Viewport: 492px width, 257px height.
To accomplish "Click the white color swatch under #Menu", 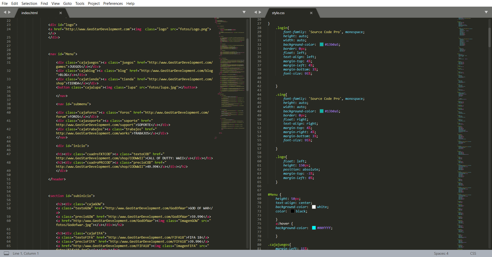I will pyautogui.click(x=314, y=207).
